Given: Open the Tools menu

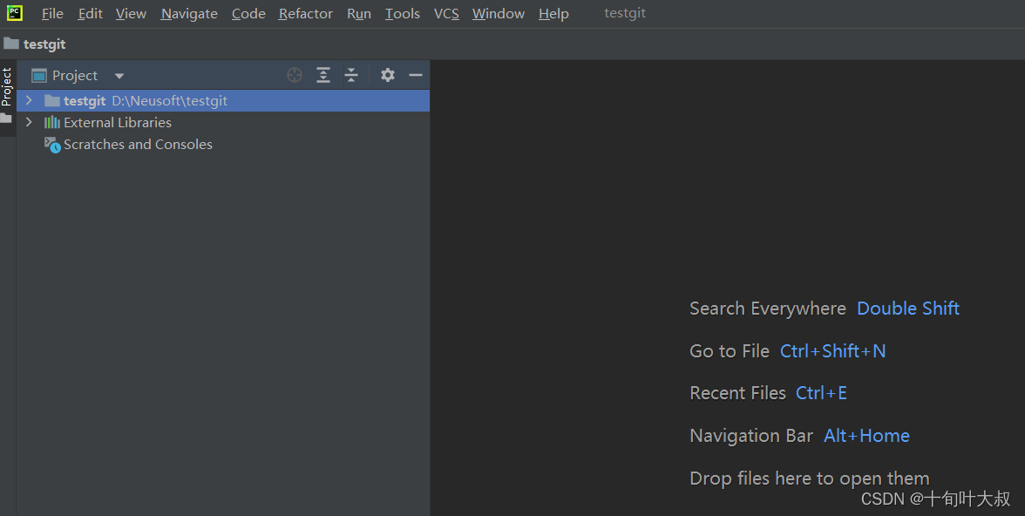Looking at the screenshot, I should pos(402,14).
